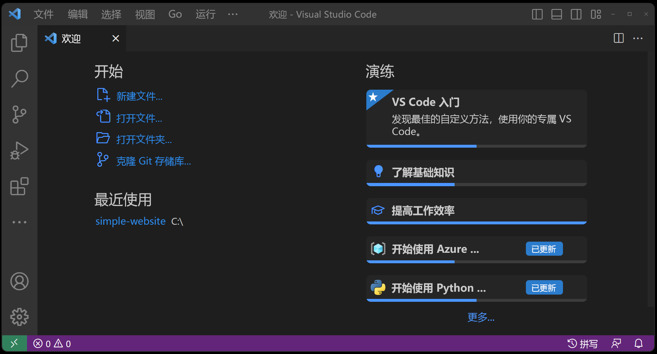Open the 开始使用 Azure walkthrough
657x354 pixels.
click(477, 250)
